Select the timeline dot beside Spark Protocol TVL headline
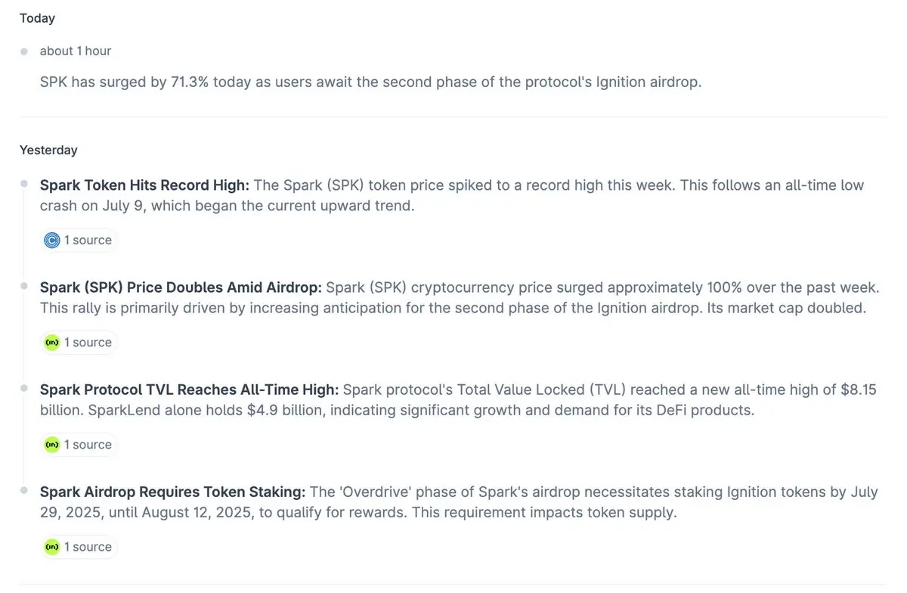Screen dimensions: 907x593 coord(24,388)
